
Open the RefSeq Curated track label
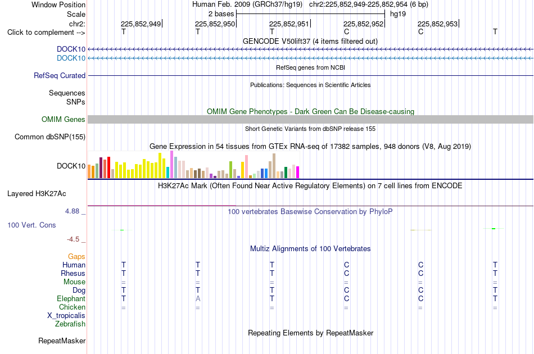(60, 75)
